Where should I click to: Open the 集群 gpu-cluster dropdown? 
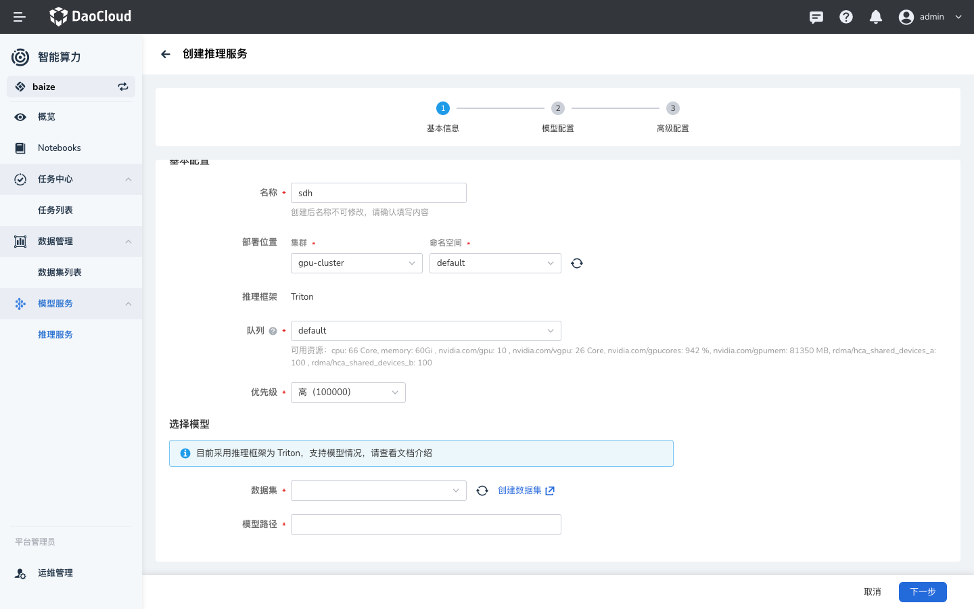coord(356,263)
